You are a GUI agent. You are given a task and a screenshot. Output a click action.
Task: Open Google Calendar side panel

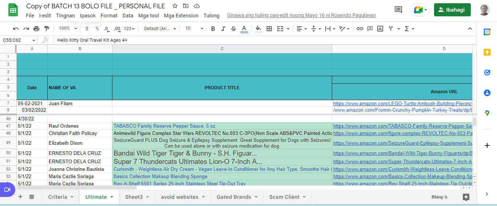487,32
